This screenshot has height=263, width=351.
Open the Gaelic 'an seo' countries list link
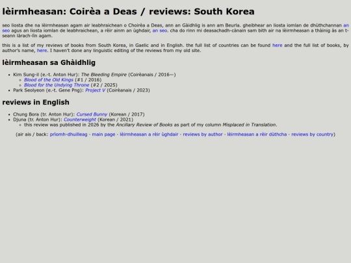click(x=346, y=25)
